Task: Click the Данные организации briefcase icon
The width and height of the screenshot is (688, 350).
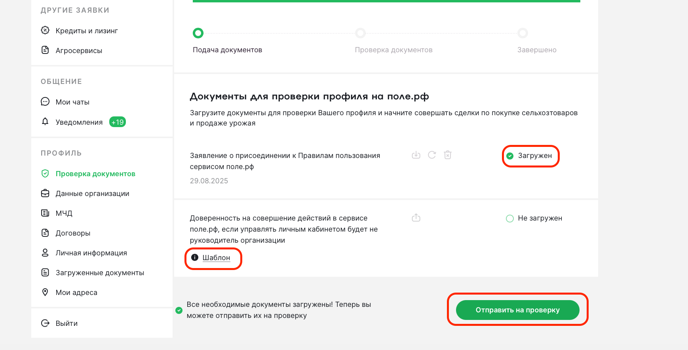Action: 45,193
